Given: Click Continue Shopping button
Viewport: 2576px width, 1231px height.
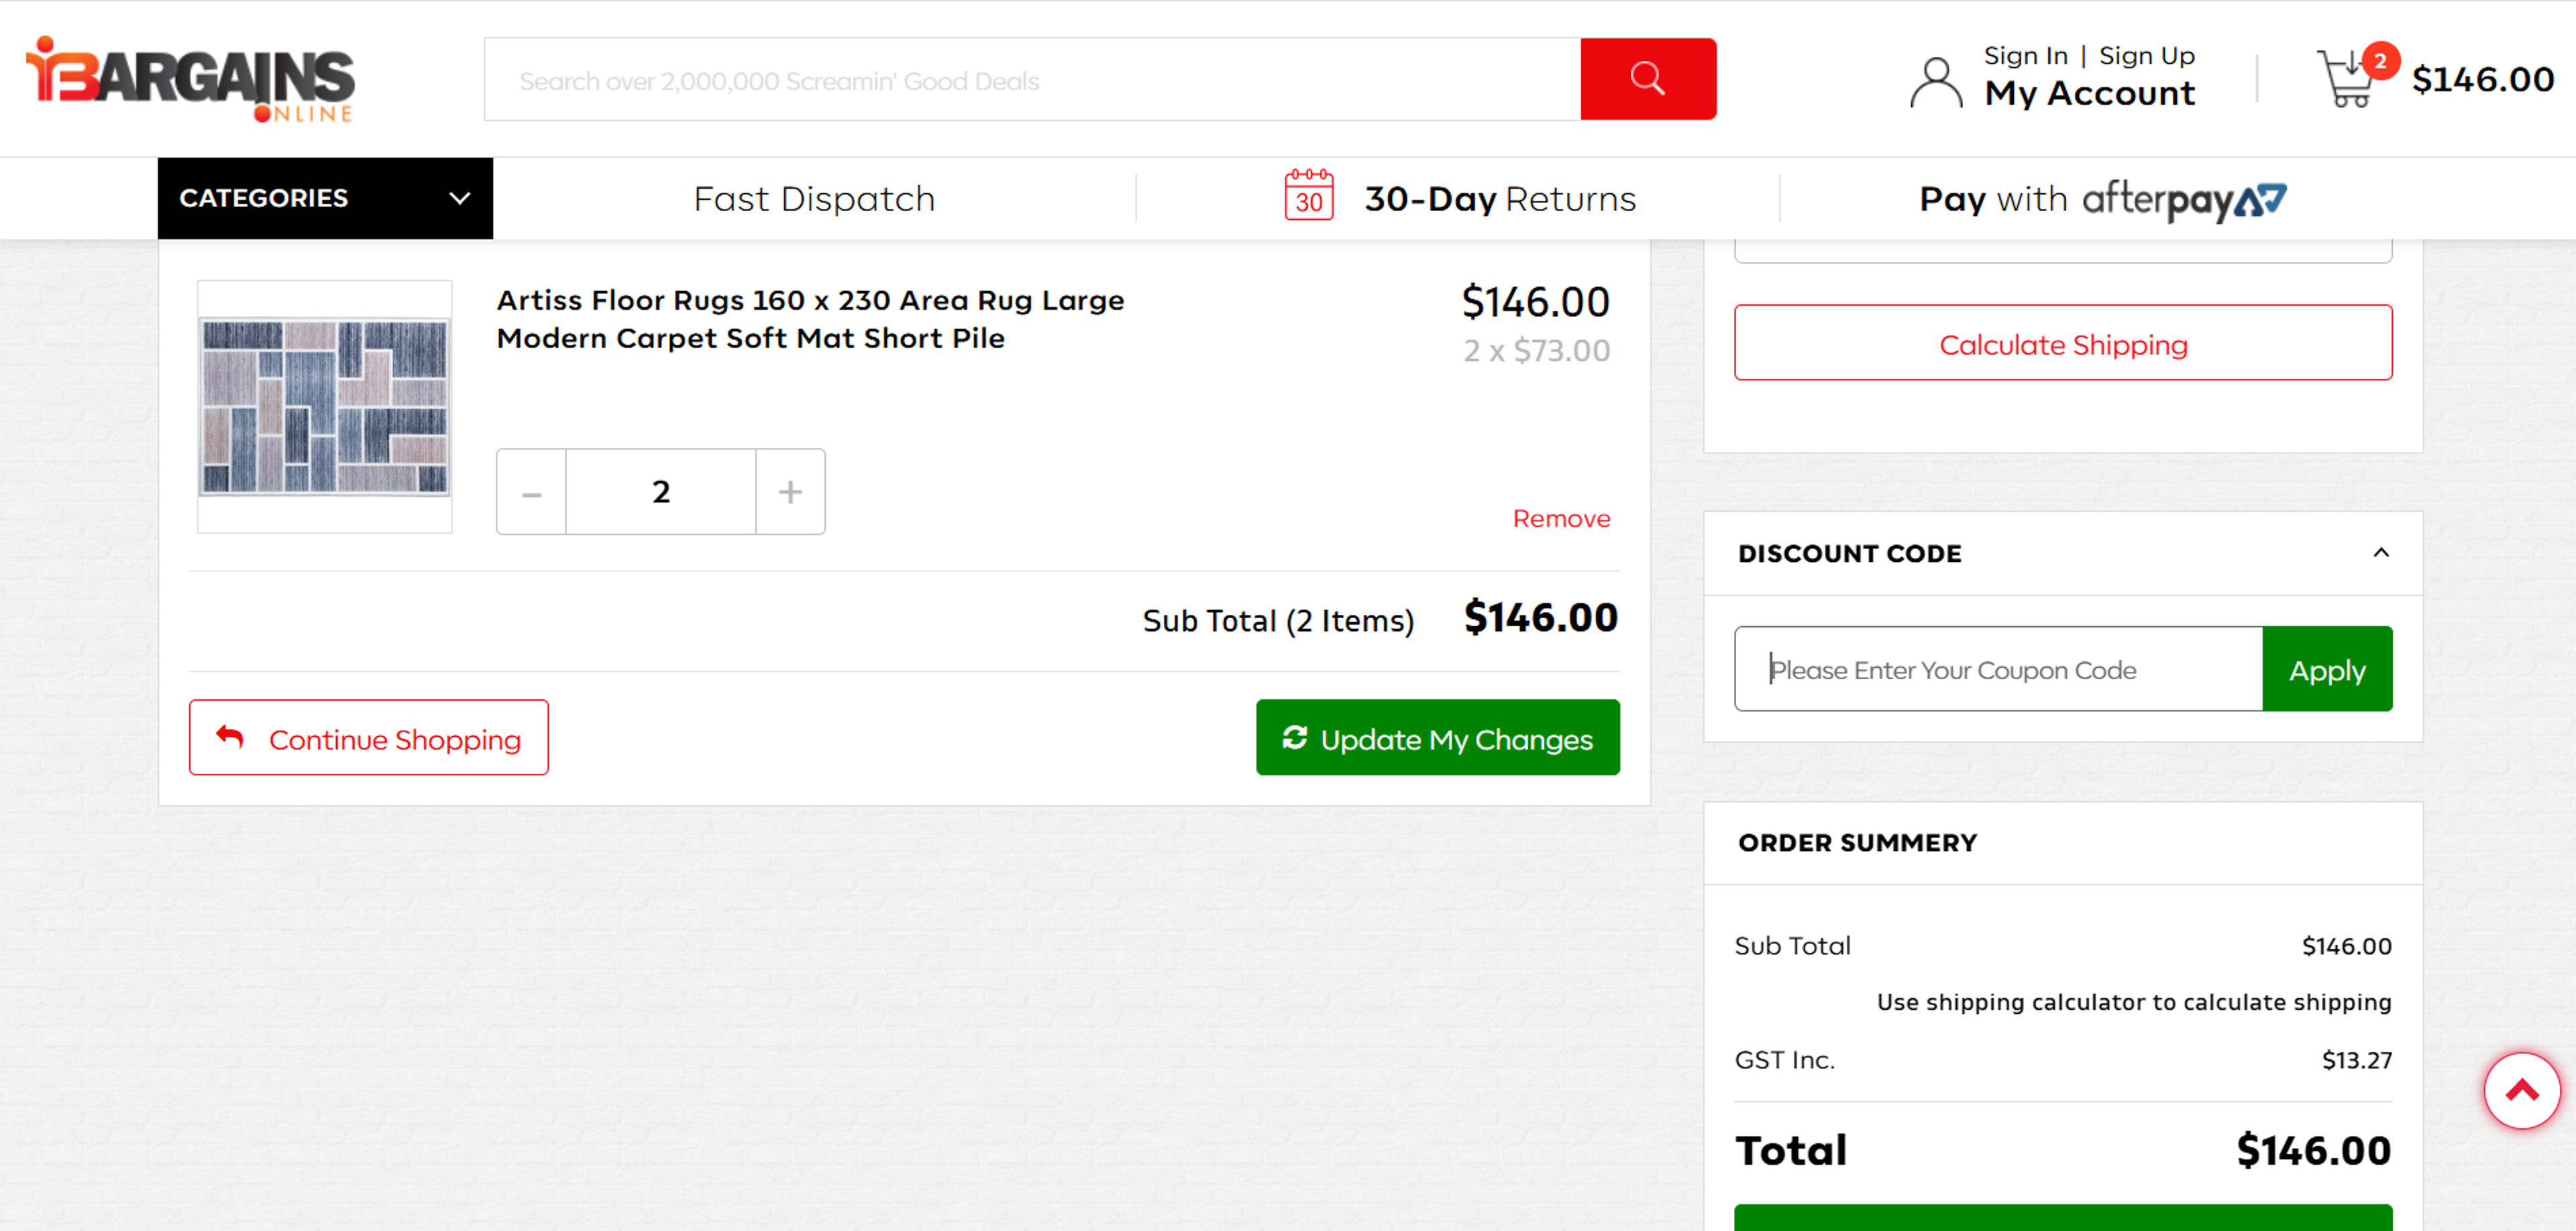Looking at the screenshot, I should coord(369,738).
